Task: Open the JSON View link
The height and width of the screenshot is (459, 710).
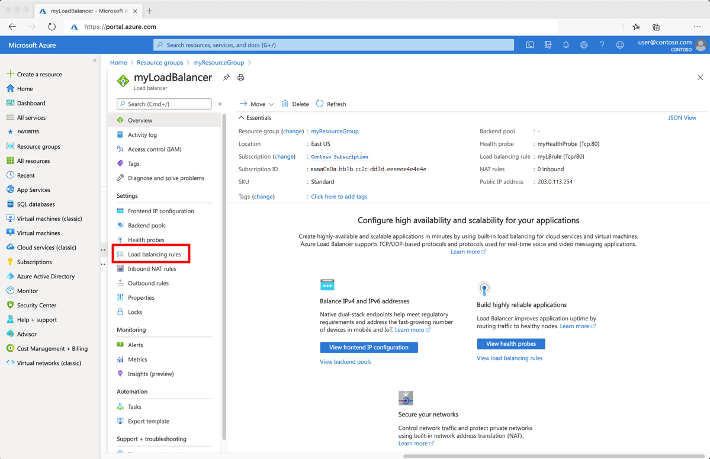Action: click(x=682, y=117)
